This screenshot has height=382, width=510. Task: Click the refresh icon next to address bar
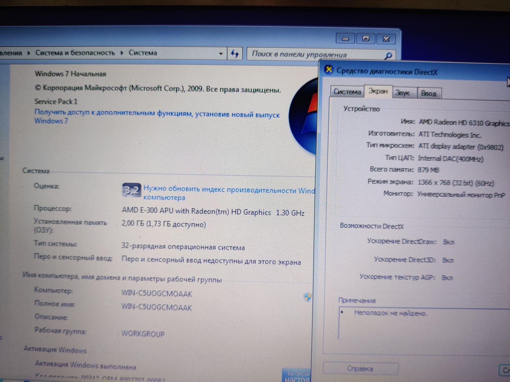point(235,53)
